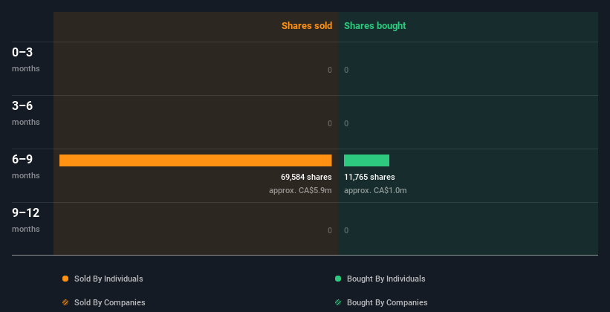Viewport: 610px width, 312px height.
Task: Click the striped Sold By Companies legend icon
Action: [65, 302]
